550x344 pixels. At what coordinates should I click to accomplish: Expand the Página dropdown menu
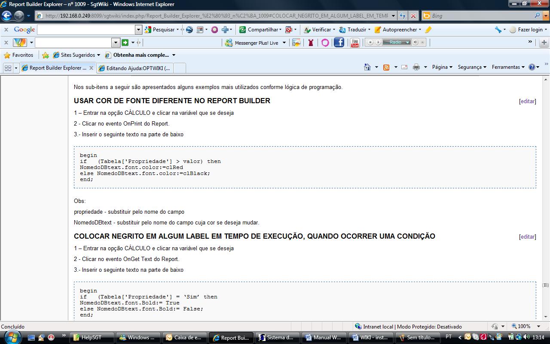click(442, 67)
